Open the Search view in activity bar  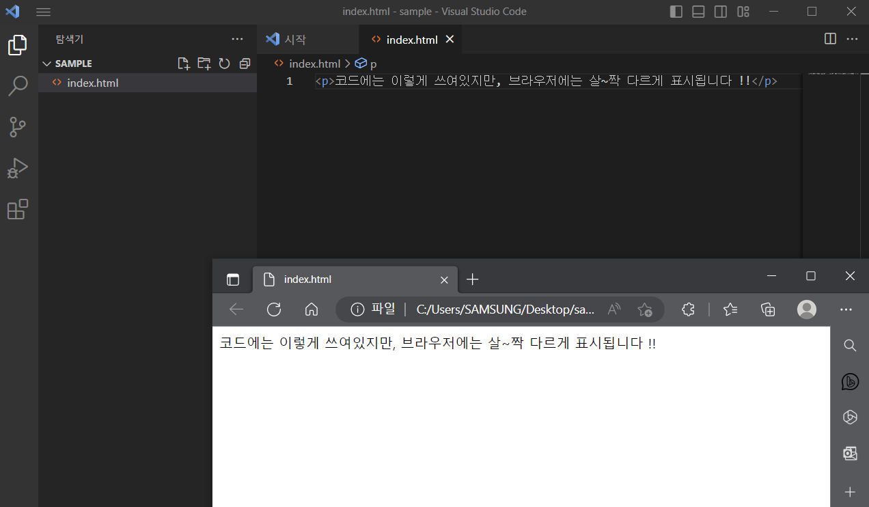(18, 86)
